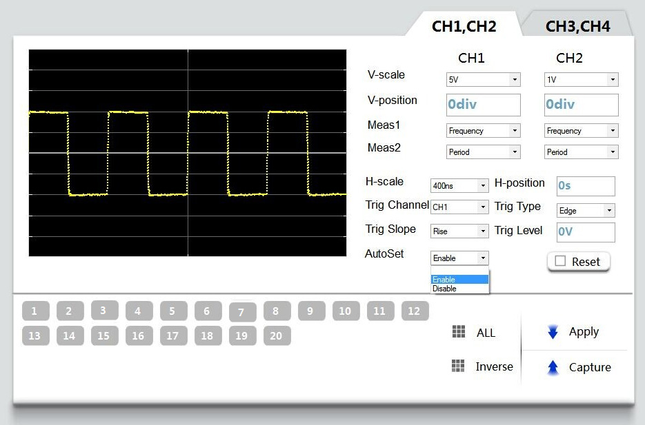Choose Disable in AutoSet list

(x=459, y=289)
